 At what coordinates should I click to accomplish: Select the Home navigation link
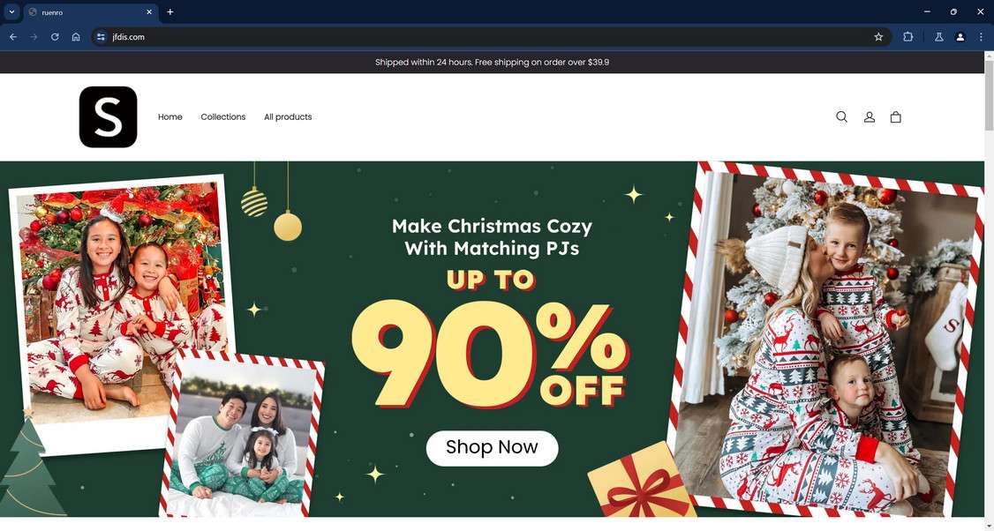(169, 116)
